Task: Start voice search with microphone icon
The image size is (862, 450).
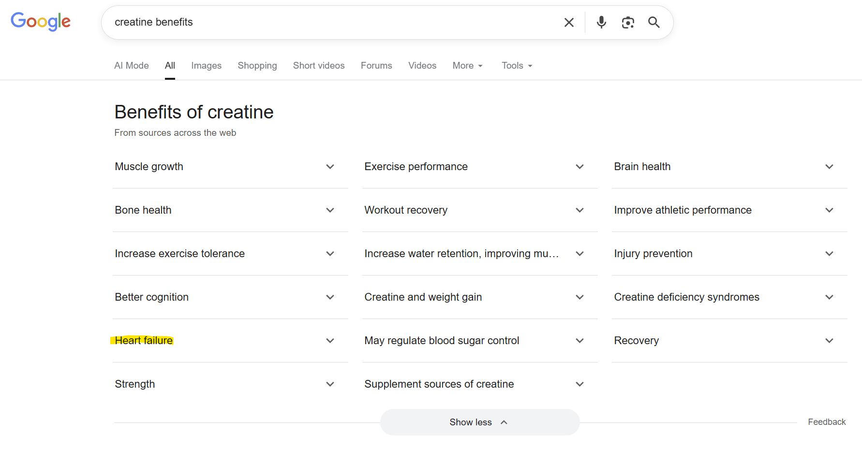Action: coord(601,22)
